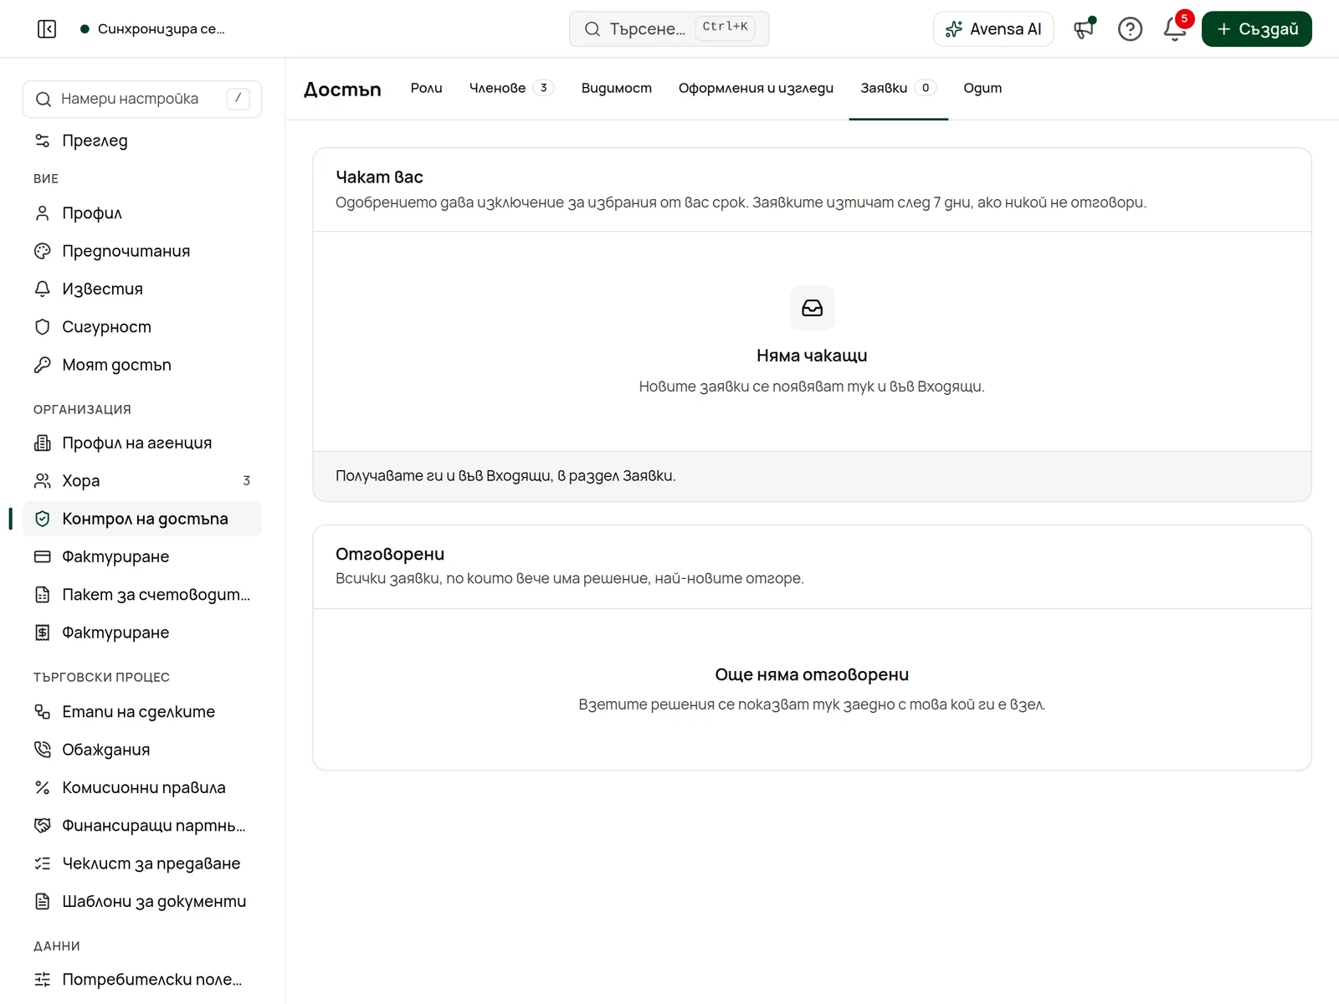Viewport: 1339px width, 1004px height.
Task: Click the inbox icon above Няма чакащи
Action: 812,308
